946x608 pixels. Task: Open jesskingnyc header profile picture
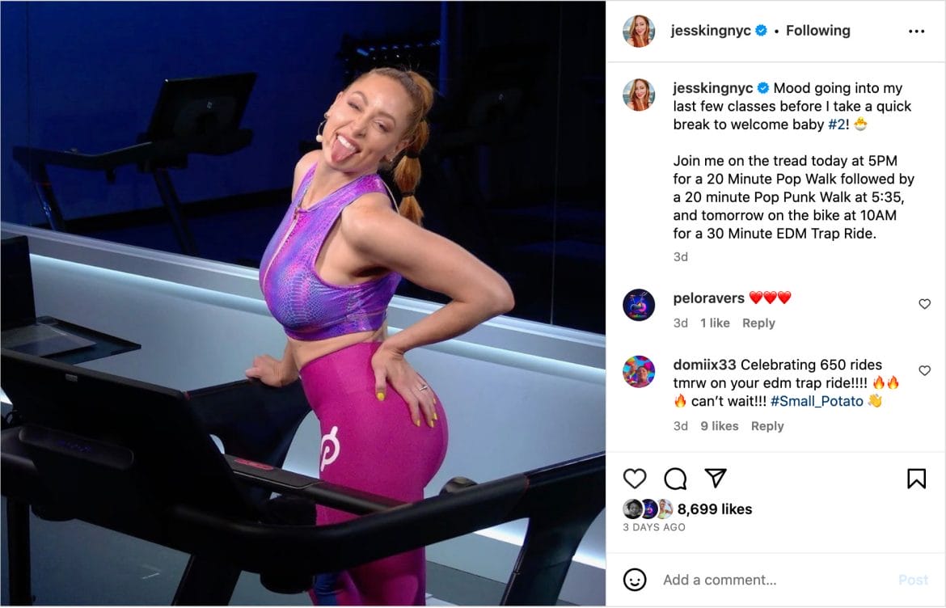(x=639, y=31)
